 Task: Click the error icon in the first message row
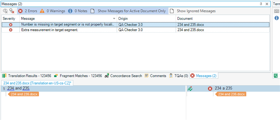[11, 25]
